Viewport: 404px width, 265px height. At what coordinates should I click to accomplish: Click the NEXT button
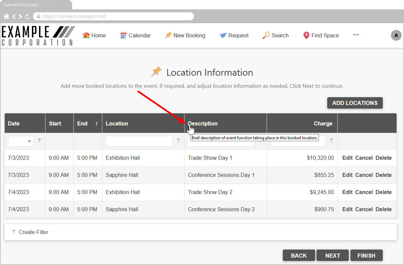(333, 256)
